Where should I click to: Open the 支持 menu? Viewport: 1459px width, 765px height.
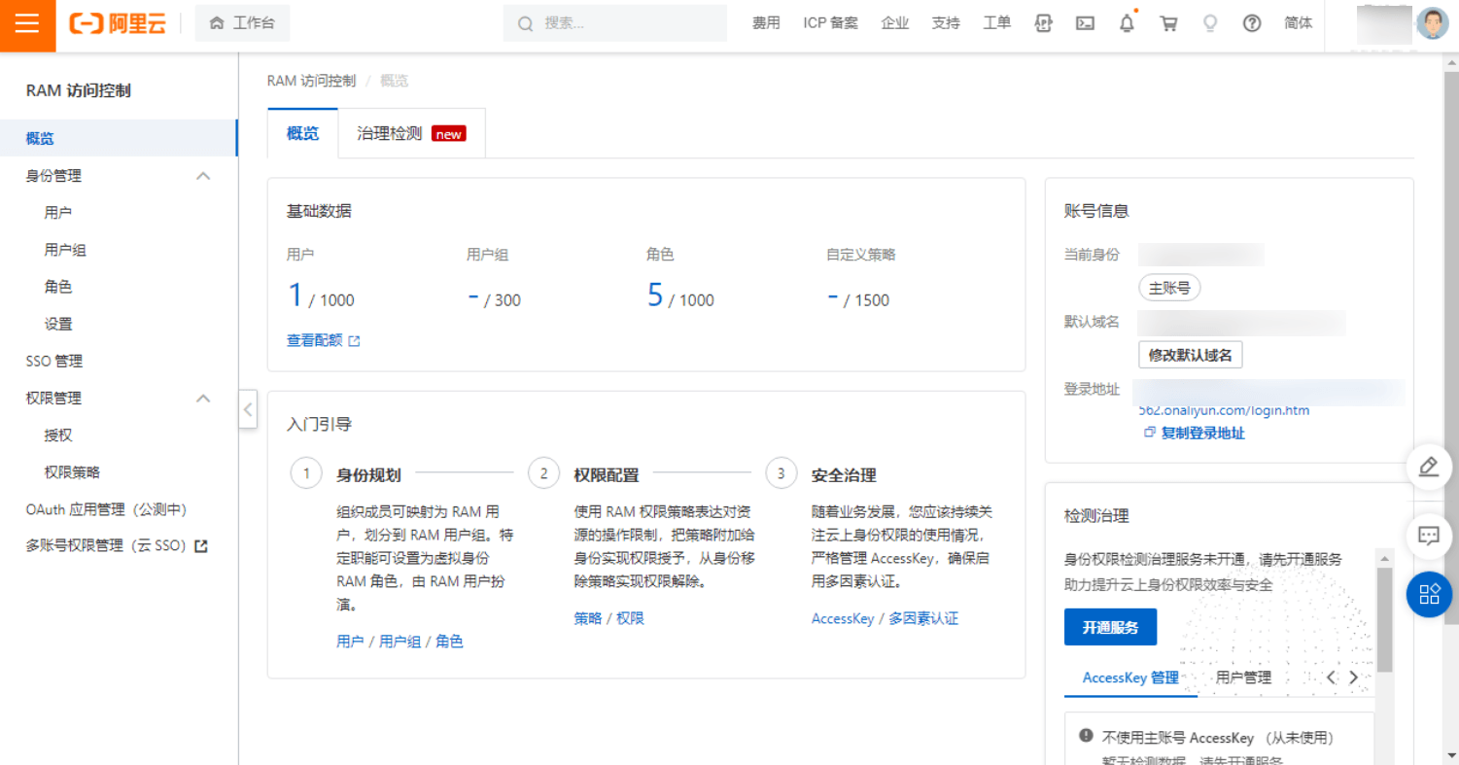tap(946, 23)
